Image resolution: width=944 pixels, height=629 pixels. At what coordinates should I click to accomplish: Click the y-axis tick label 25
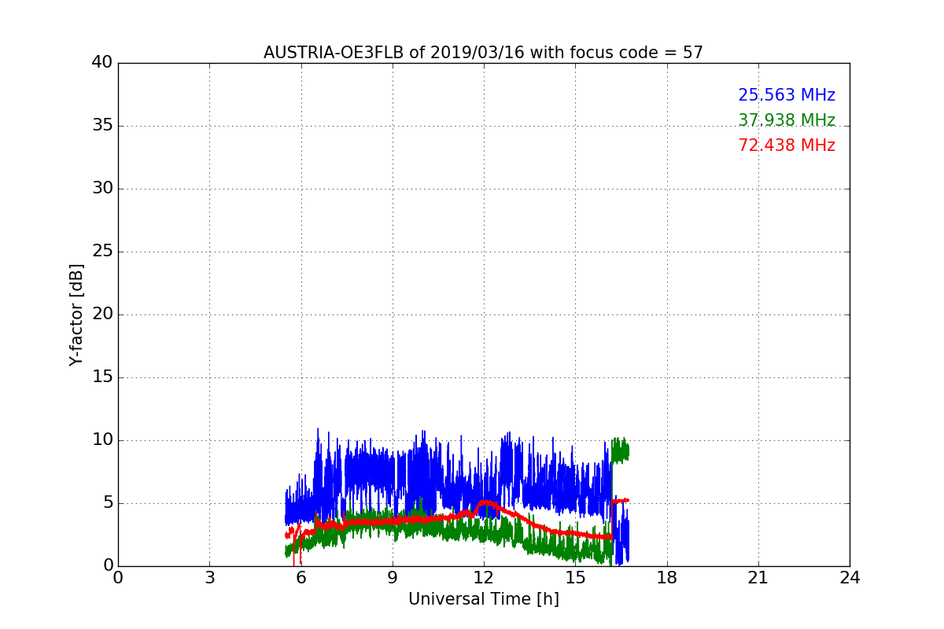102,252
